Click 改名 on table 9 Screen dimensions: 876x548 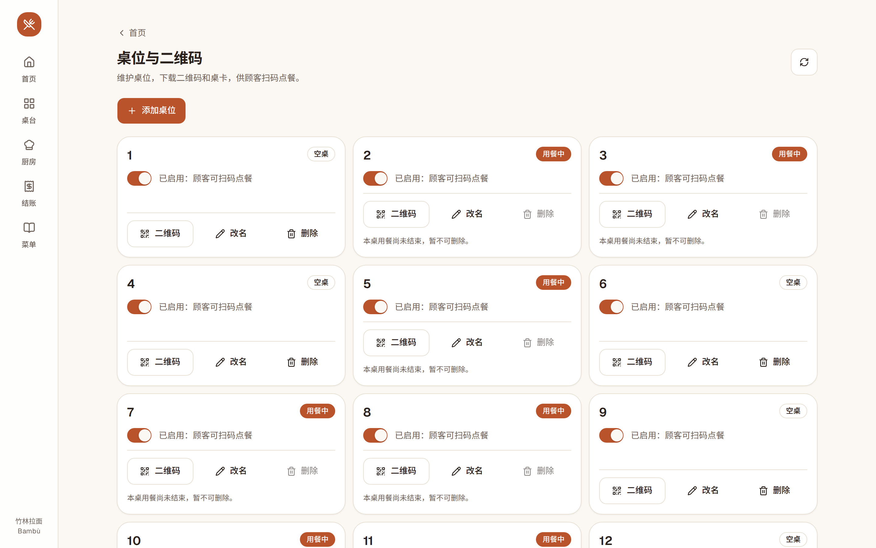coord(703,491)
